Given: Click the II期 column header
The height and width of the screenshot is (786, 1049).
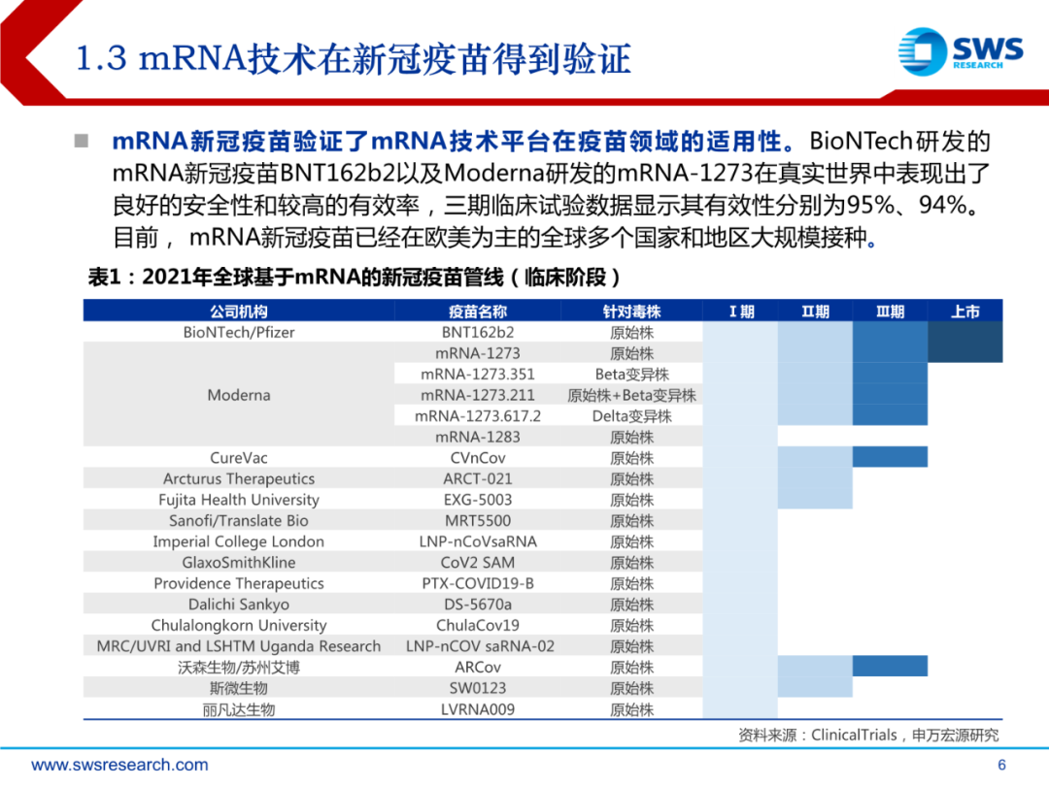Looking at the screenshot, I should (816, 311).
